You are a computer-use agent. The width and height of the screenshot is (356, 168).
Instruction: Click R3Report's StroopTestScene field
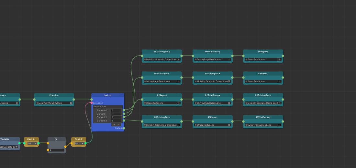click(213, 125)
